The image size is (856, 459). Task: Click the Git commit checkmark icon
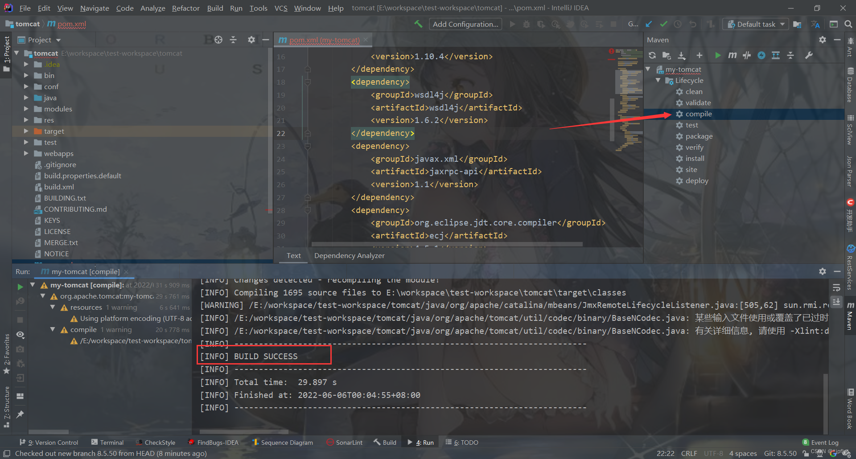[x=663, y=24]
